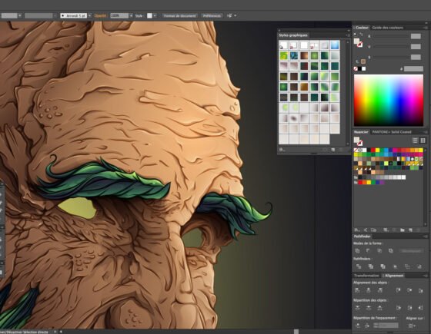
Task: Open brush definition dropdown Arrondi 5 pt
Action: 89,16
